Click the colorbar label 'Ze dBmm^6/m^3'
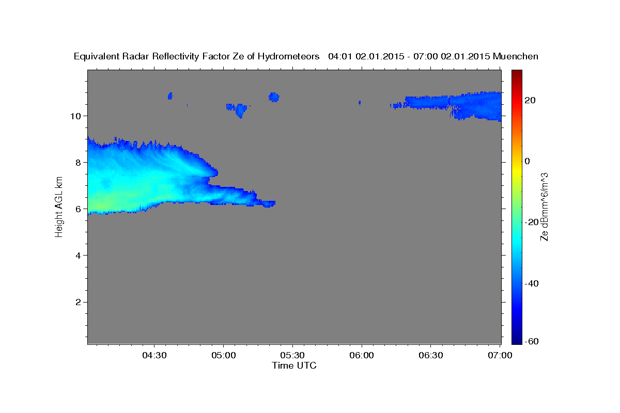The width and height of the screenshot is (620, 413). (544, 206)
